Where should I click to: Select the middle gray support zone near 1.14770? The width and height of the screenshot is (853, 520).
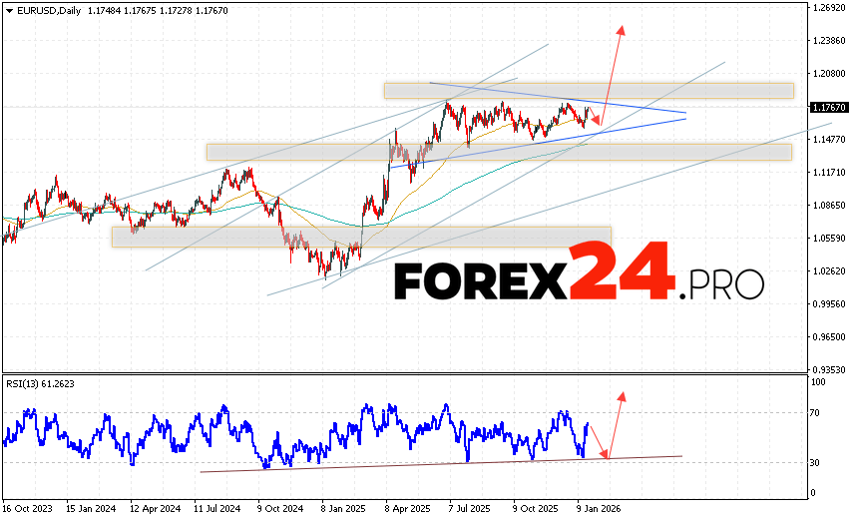499,152
